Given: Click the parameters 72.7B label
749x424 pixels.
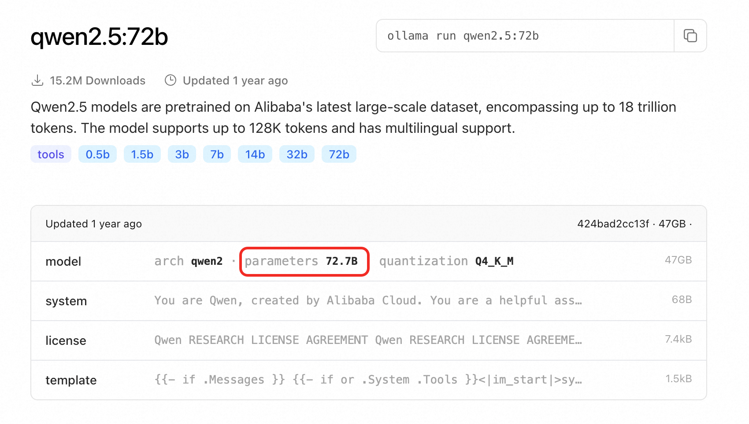Looking at the screenshot, I should (x=301, y=261).
